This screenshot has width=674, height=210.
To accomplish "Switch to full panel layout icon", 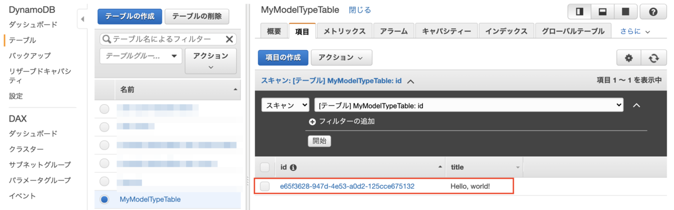I will point(625,11).
